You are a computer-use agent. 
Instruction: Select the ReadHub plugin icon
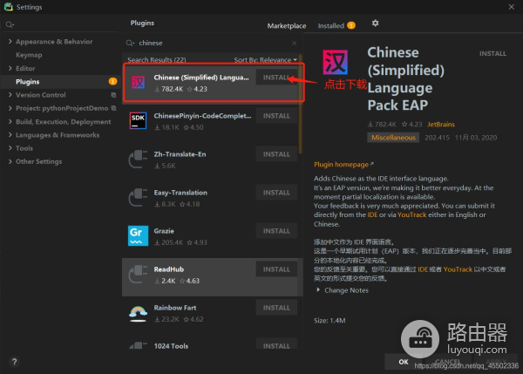[x=138, y=274]
